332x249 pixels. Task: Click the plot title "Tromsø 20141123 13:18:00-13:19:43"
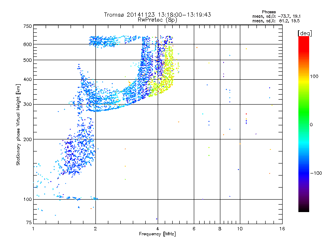tap(158, 15)
